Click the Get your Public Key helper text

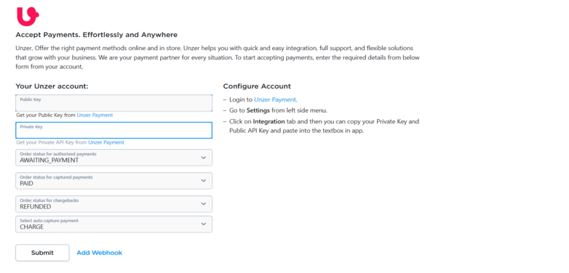46,115
